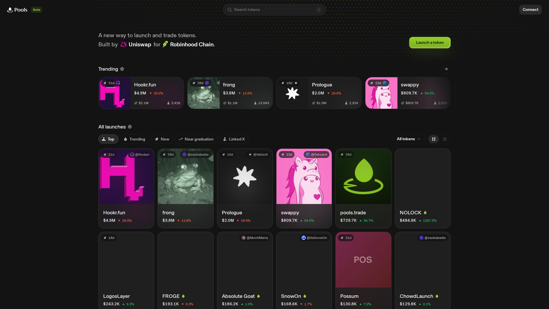Click holders icon on Hookr.fun trending card
The image size is (549, 309).
coord(168,103)
